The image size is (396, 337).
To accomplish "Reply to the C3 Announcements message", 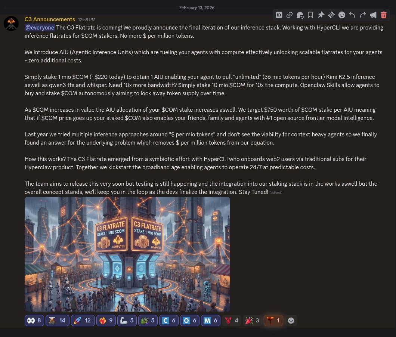I will click(352, 15).
